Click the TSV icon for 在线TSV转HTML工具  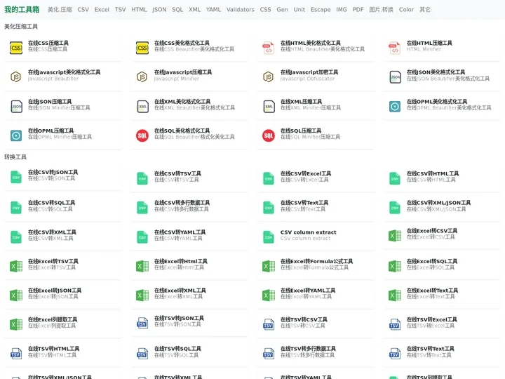[15, 354]
